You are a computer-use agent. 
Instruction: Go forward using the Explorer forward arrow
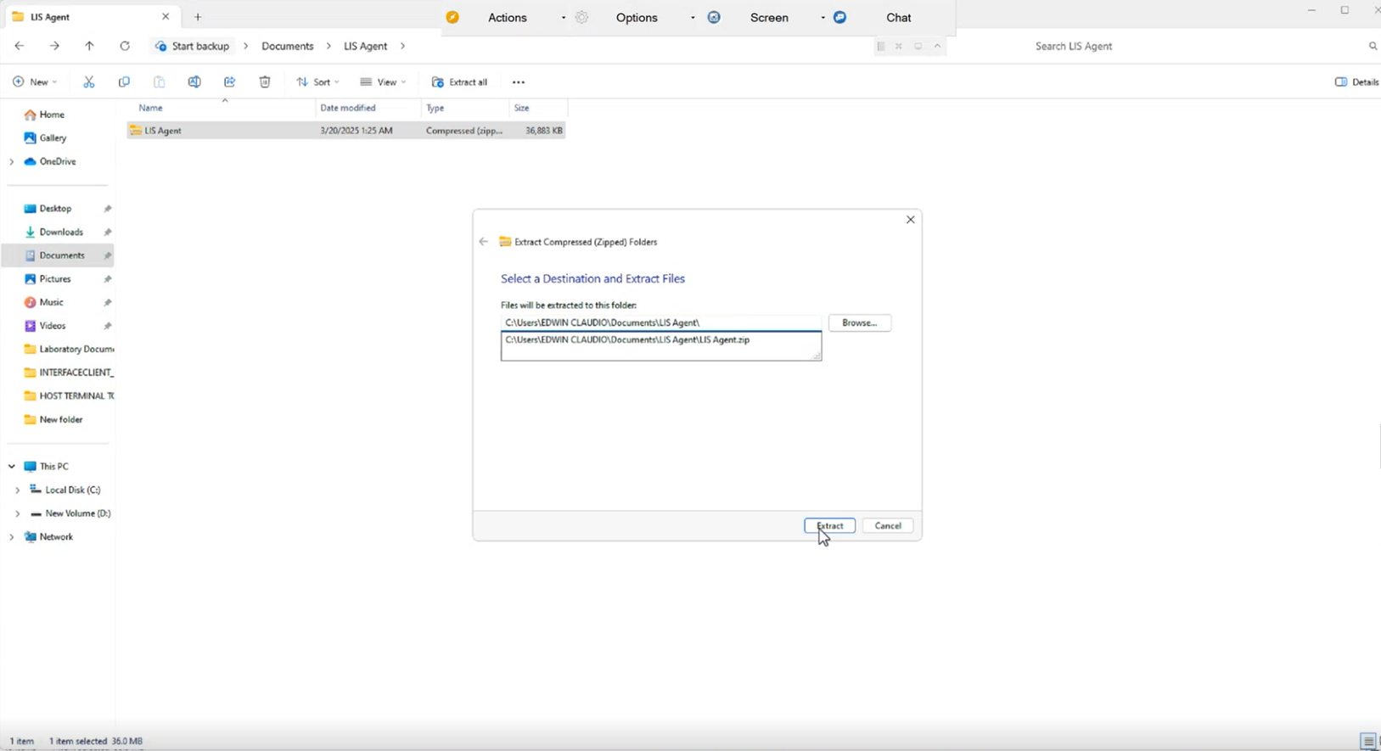[54, 46]
